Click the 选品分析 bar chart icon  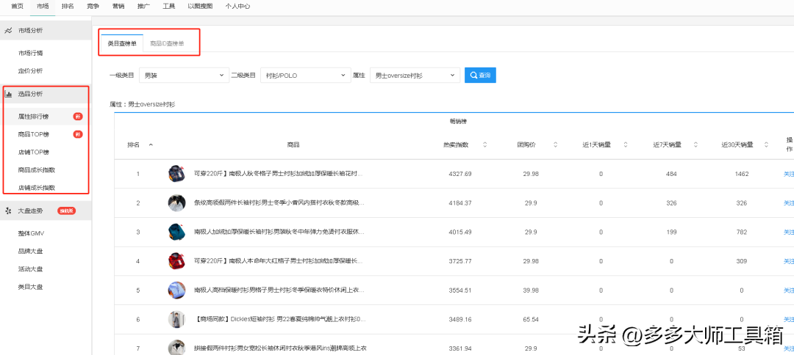click(x=8, y=94)
